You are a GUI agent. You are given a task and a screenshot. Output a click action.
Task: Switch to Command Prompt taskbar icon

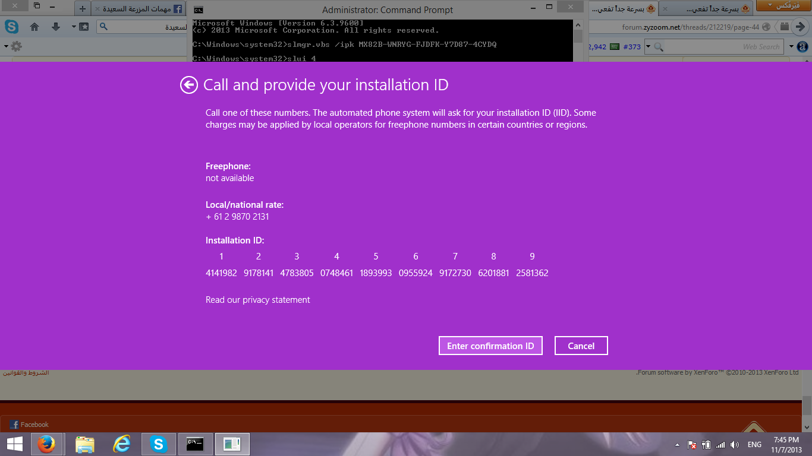tap(196, 444)
